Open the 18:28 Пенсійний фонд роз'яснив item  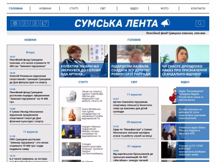point(30,97)
